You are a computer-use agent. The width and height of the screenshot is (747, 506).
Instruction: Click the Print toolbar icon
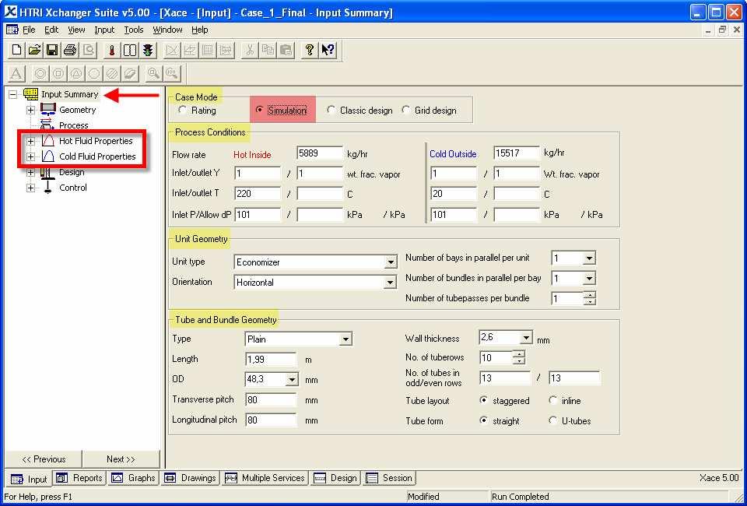click(70, 50)
